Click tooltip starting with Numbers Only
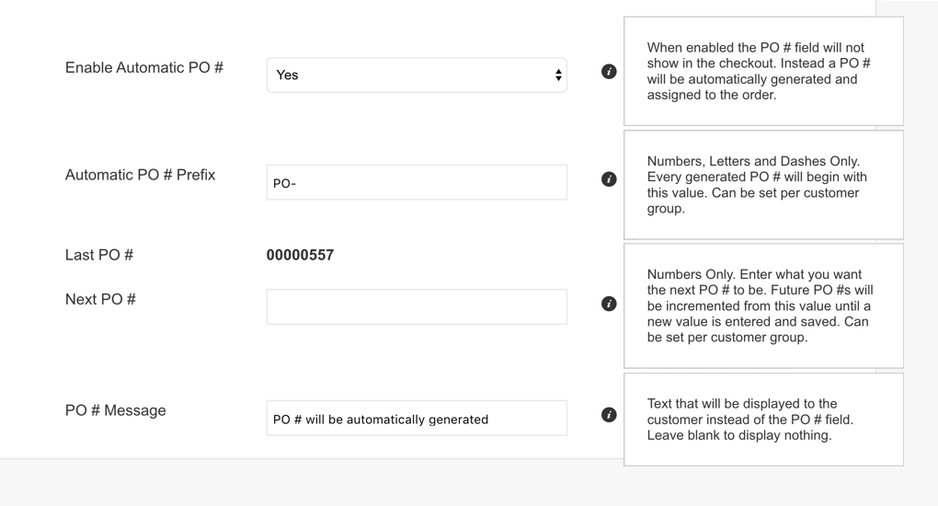 tap(763, 305)
